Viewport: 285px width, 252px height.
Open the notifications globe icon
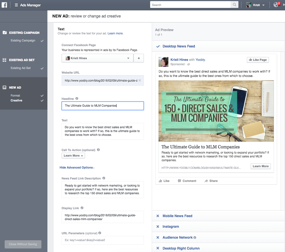(x=276, y=5)
